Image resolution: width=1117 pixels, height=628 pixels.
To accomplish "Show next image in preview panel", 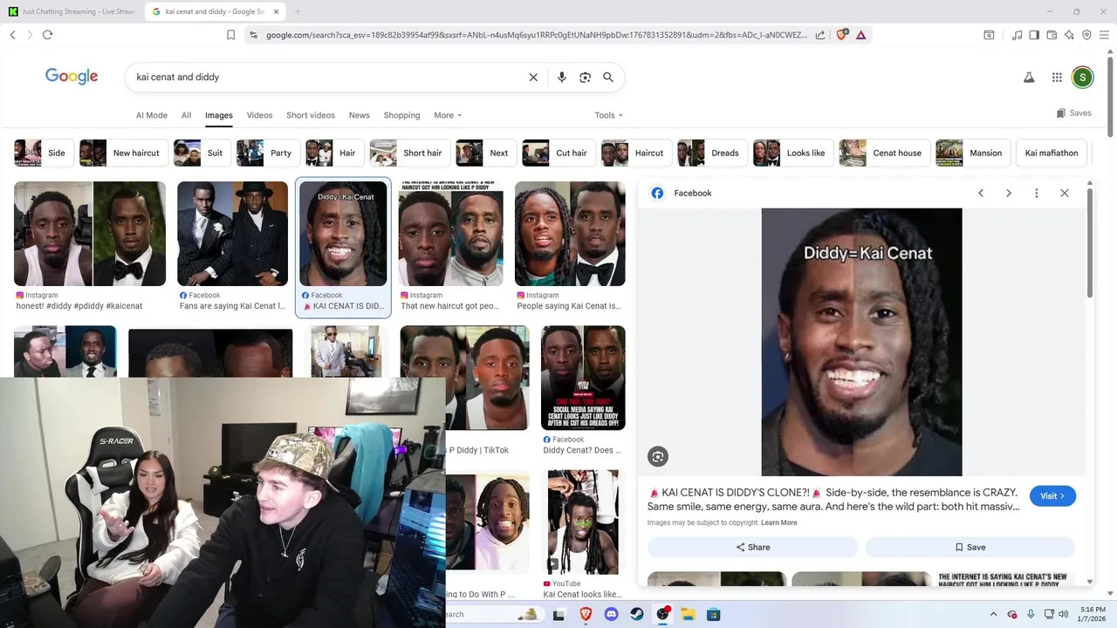I will (1009, 193).
